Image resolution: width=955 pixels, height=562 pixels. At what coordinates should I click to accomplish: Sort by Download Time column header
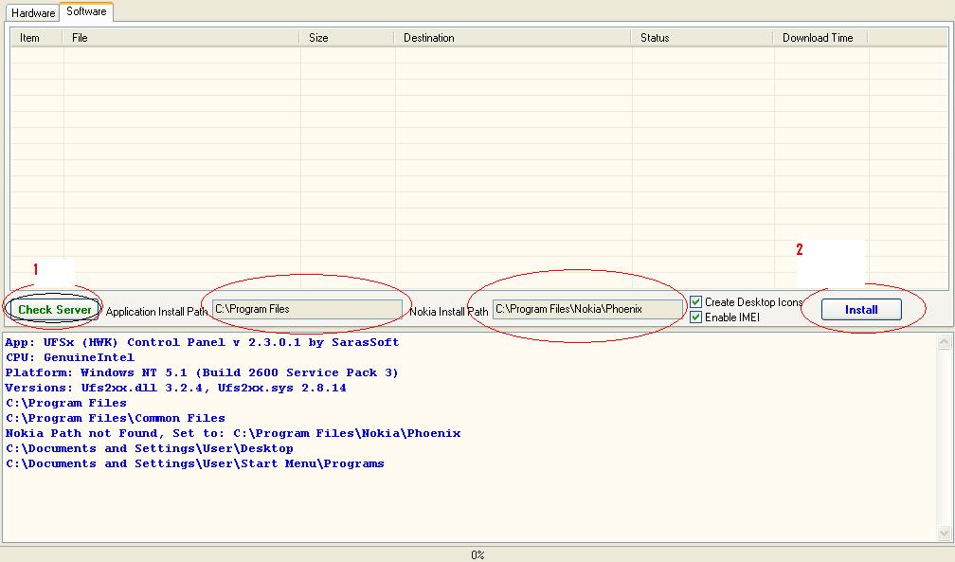820,38
